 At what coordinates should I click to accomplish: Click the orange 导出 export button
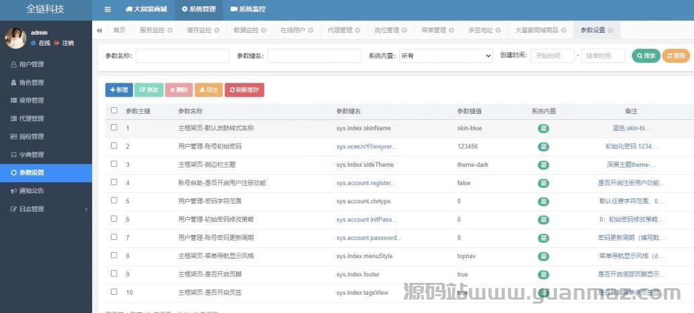point(208,89)
